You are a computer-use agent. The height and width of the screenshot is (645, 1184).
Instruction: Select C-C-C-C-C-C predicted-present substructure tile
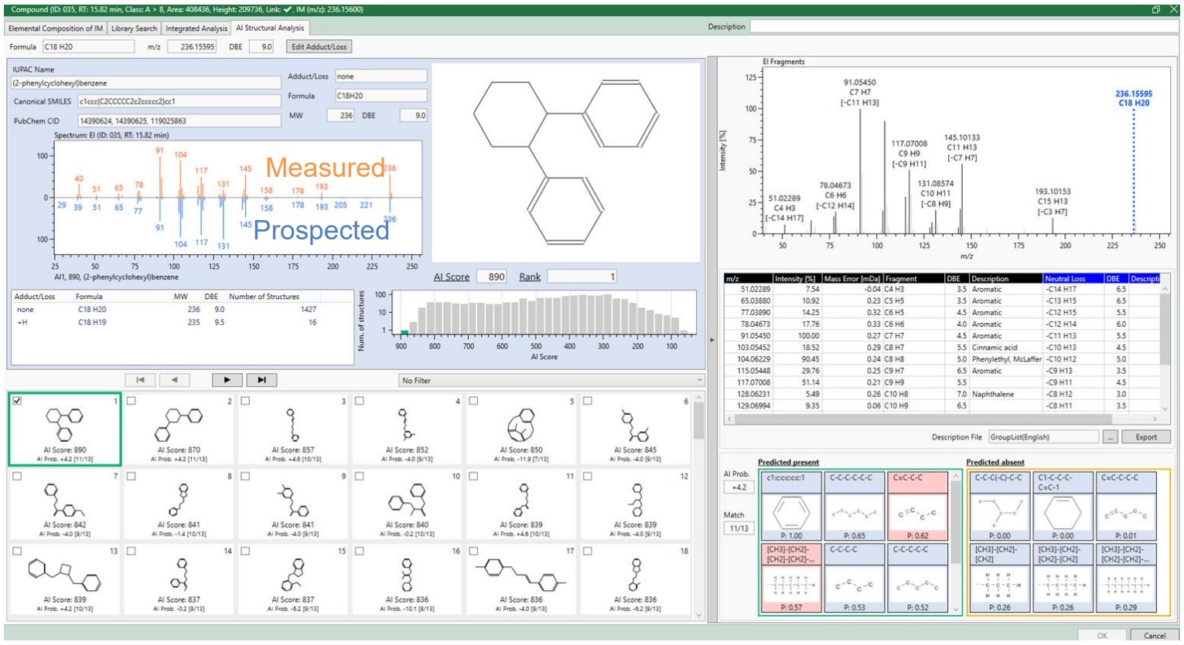(x=855, y=506)
